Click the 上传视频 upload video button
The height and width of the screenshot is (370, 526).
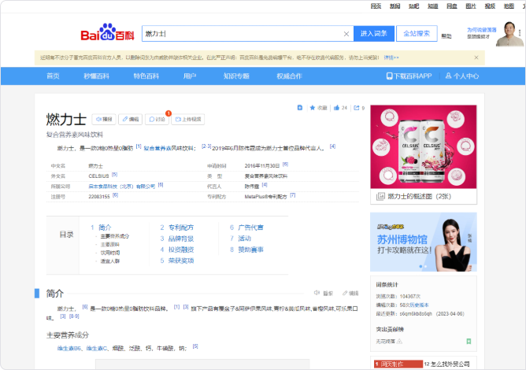(x=188, y=120)
